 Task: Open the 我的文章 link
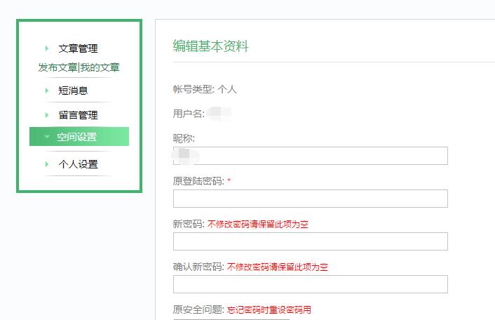[100, 67]
